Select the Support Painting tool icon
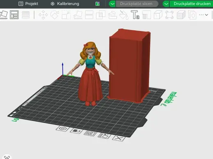Viewport: 213px width, 159px height. [x=113, y=15]
